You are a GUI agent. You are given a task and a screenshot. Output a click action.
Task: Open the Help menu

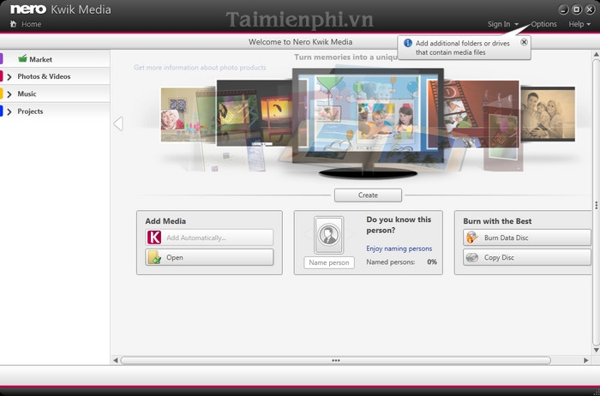[579, 24]
